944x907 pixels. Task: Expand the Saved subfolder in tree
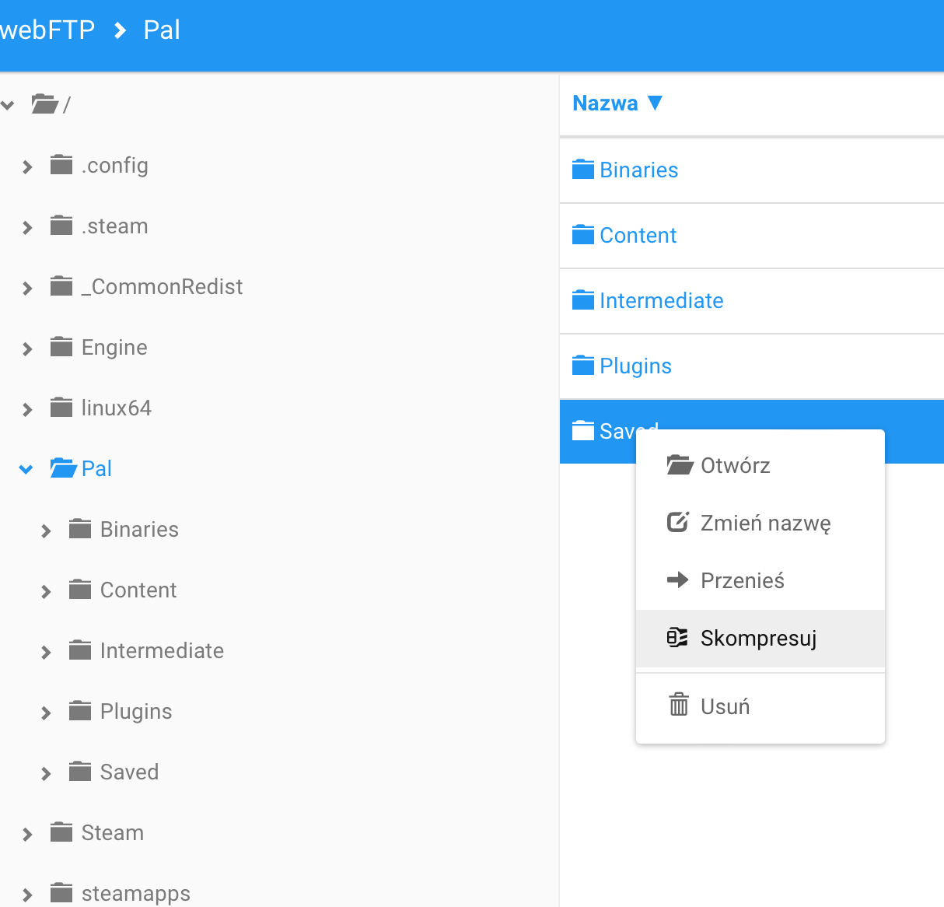46,773
